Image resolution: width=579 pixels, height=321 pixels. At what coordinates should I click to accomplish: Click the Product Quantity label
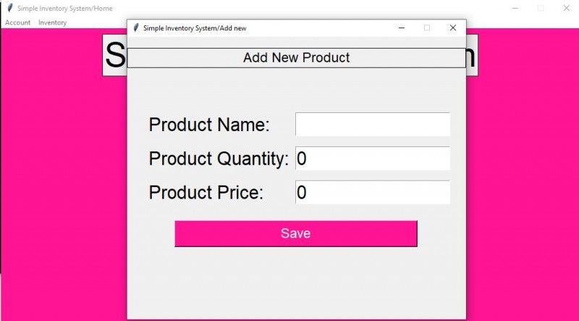click(x=219, y=159)
